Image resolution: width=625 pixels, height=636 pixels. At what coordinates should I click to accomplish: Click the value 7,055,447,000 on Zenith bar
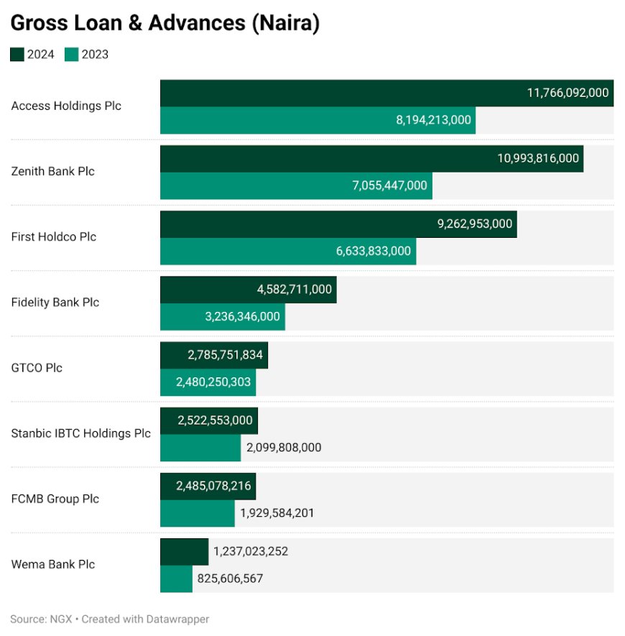coord(389,185)
